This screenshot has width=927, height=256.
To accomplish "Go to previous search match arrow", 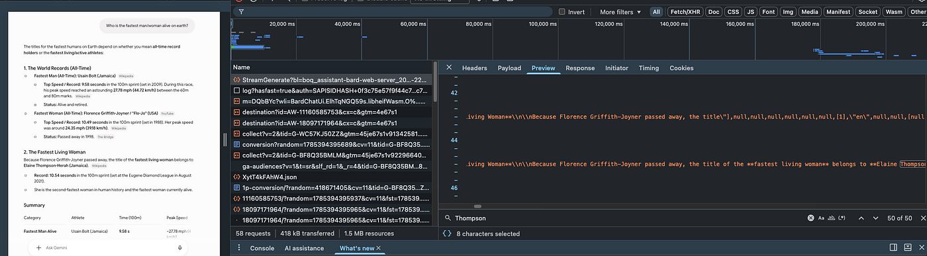I will point(861,218).
